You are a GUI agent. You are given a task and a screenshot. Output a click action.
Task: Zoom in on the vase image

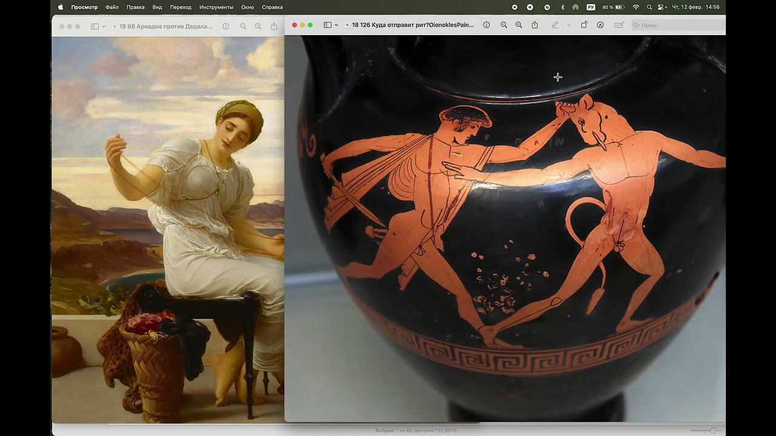(x=519, y=25)
